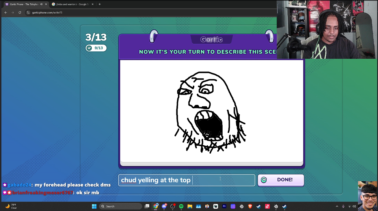Viewport: 378px width, 211px height.
Task: Open network settings from the tray
Action: (x=350, y=206)
